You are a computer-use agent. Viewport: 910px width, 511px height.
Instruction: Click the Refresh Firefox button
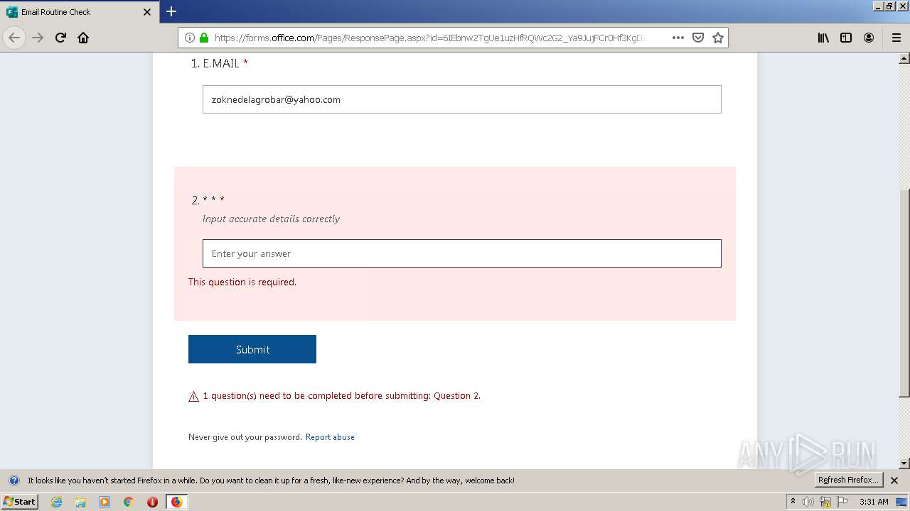pyautogui.click(x=848, y=480)
